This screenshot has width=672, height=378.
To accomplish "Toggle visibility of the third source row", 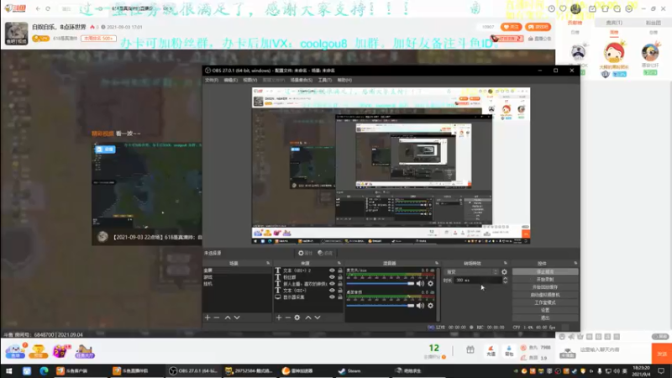I will (332, 284).
